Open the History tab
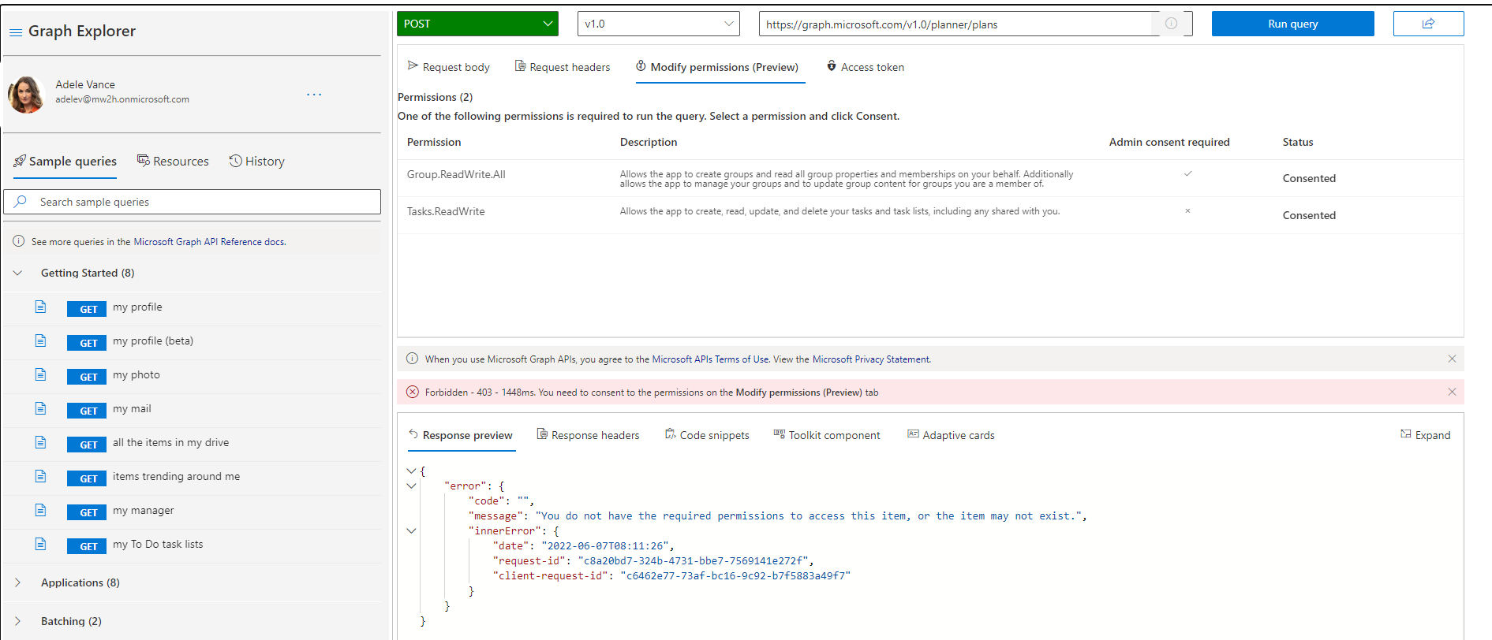Viewport: 1492px width, 640px height. [257, 162]
